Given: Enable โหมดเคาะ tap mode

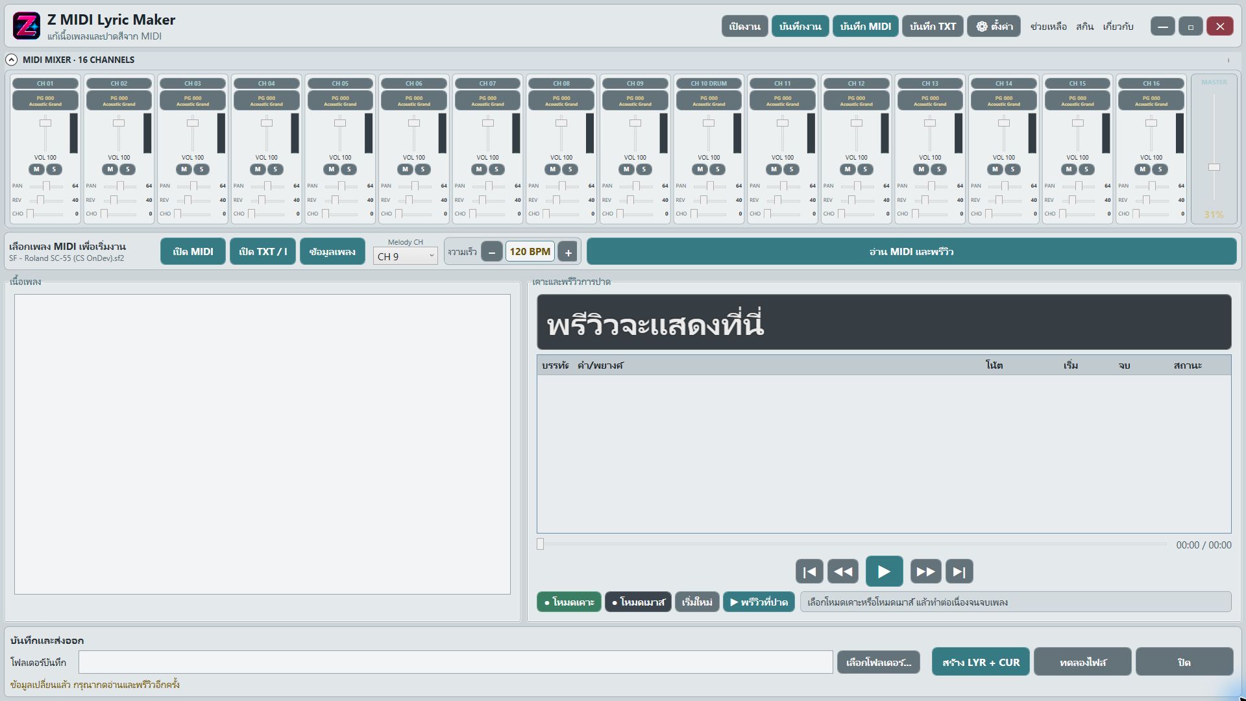Looking at the screenshot, I should click(569, 602).
